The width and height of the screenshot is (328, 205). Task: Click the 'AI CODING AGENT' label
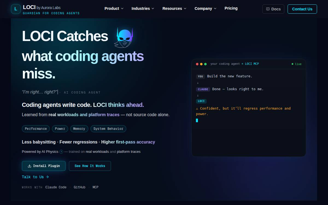pos(82,92)
